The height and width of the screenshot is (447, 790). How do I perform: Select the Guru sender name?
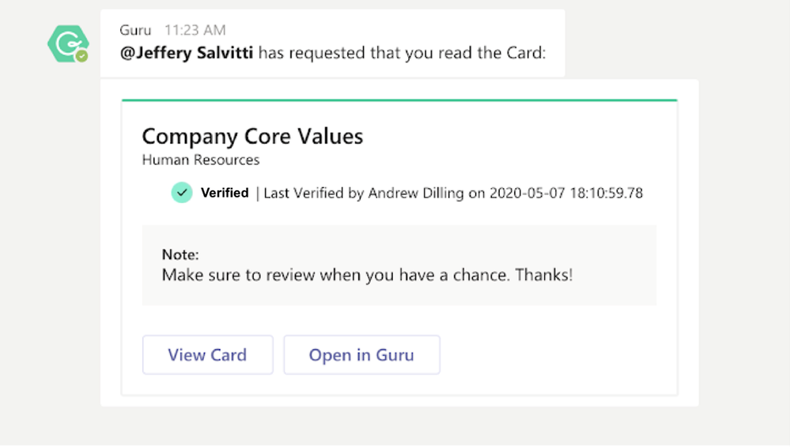point(135,30)
